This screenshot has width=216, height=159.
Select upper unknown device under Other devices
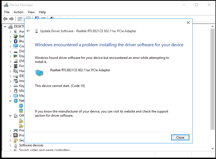click(21, 121)
